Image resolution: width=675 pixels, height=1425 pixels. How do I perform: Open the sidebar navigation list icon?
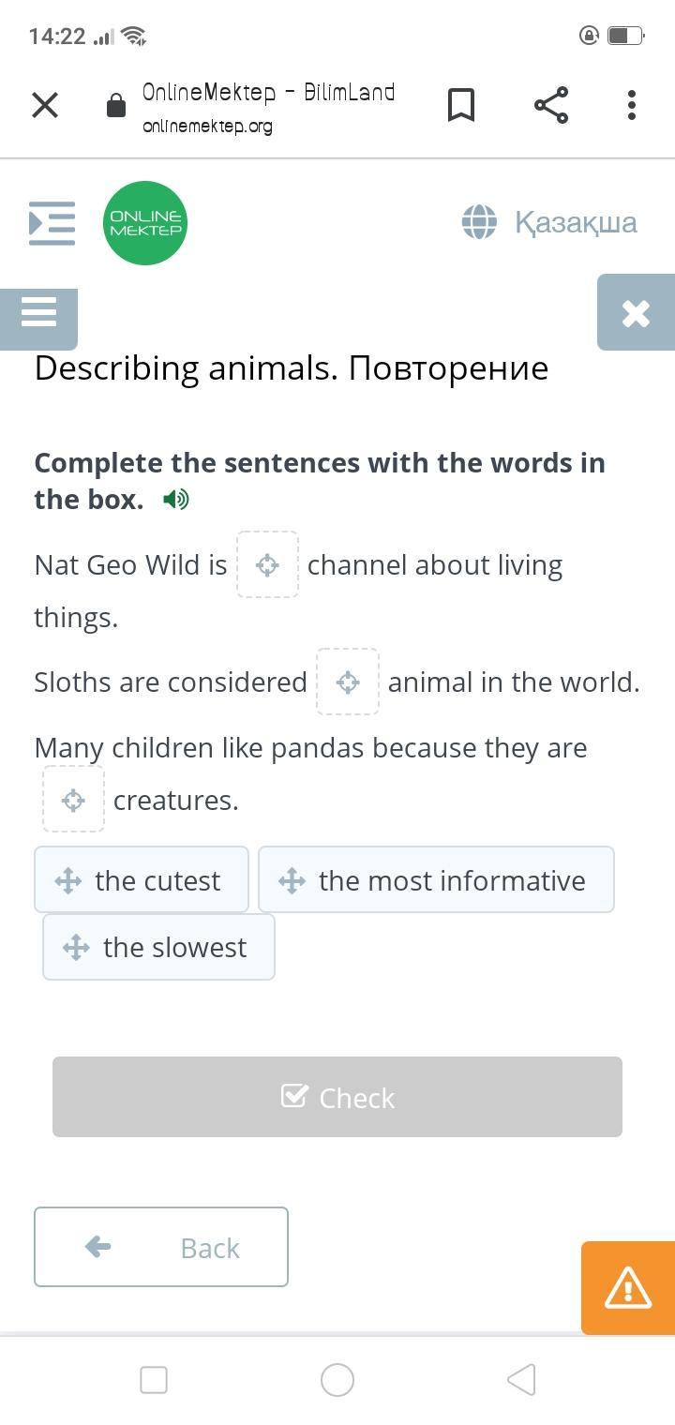(52, 223)
